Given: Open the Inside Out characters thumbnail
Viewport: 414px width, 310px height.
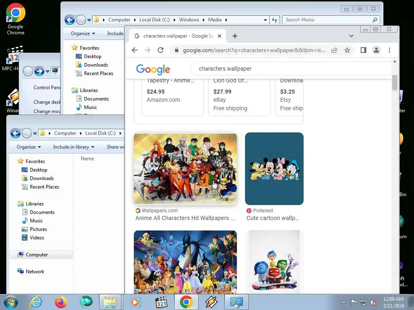Looking at the screenshot, I should pos(275,262).
